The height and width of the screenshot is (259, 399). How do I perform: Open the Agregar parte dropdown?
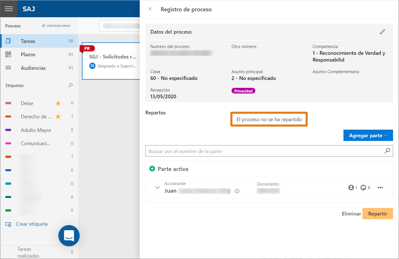pos(368,135)
